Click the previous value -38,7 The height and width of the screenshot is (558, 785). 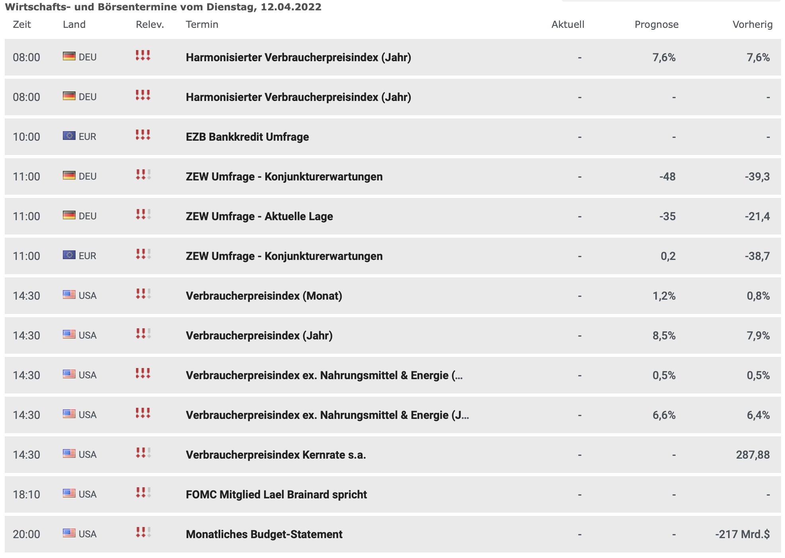(x=757, y=256)
